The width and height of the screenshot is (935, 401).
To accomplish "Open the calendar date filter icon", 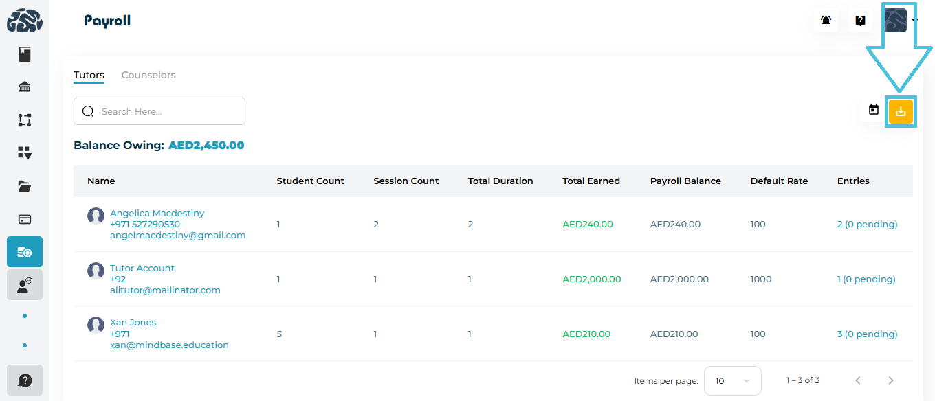I will pyautogui.click(x=874, y=110).
